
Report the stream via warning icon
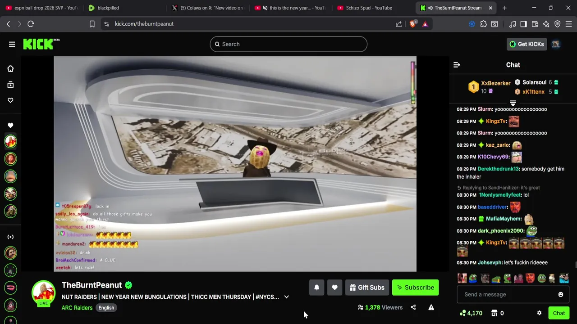click(x=431, y=307)
